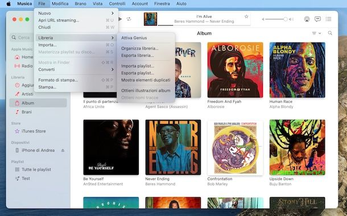Select Esporta libreria

point(146,56)
